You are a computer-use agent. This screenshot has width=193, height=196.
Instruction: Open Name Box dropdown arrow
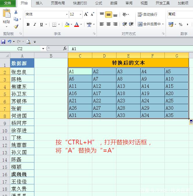[x=43, y=49]
